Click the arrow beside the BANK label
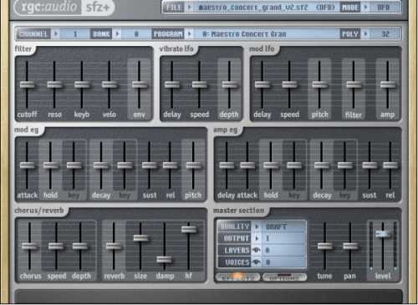The width and height of the screenshot is (418, 305). tap(117, 34)
